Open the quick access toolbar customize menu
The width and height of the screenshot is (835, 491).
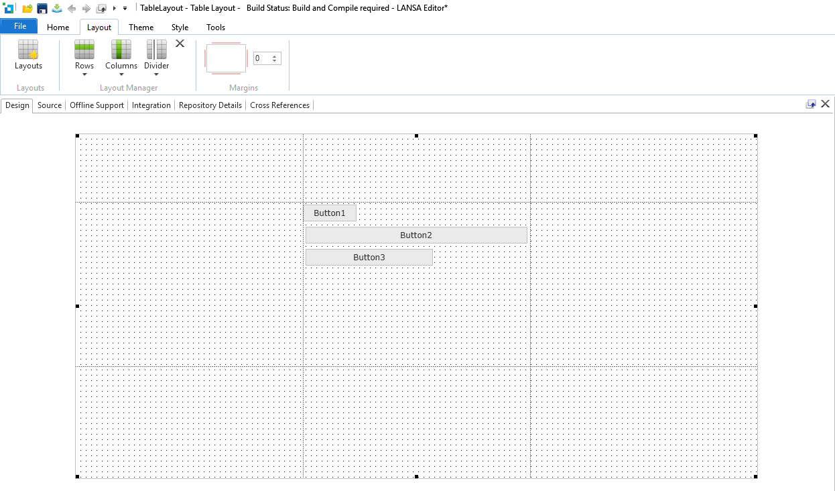pos(125,9)
